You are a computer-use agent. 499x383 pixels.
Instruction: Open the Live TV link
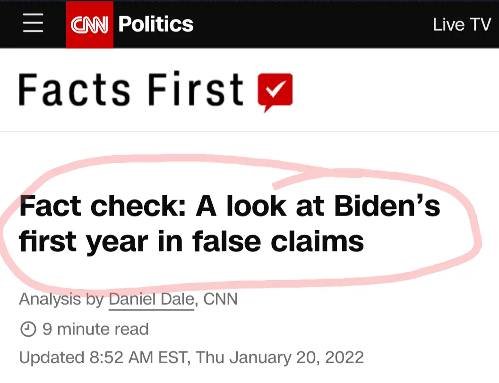(462, 24)
